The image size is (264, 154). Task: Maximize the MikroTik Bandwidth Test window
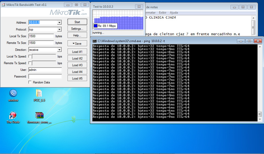[76, 5]
